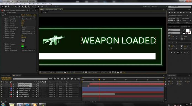Open the Composite Original dropdown
Image resolution: width=192 pixels, height=106 pixels.
(28, 27)
